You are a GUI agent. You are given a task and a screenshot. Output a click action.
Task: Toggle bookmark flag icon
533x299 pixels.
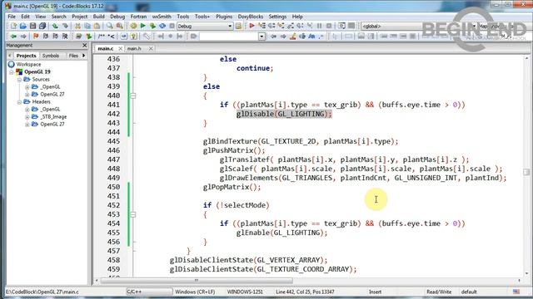(36, 37)
